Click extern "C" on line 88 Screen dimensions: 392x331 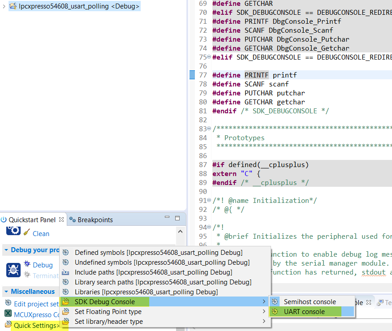[x=232, y=174]
